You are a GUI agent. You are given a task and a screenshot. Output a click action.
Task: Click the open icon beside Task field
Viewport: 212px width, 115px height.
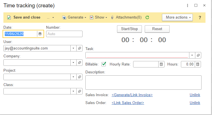pyautogui.click(x=198, y=55)
